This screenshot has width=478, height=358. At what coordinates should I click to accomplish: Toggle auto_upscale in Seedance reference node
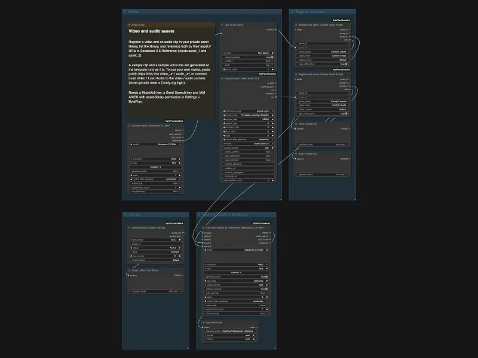236,293
